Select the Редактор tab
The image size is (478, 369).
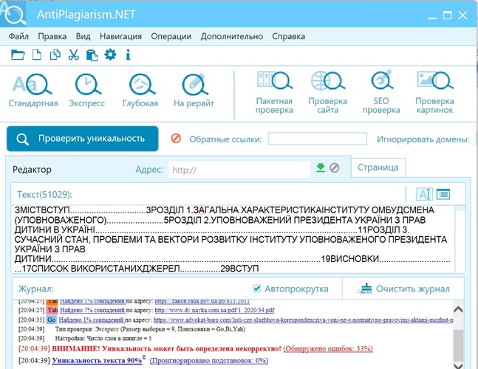[x=32, y=170]
